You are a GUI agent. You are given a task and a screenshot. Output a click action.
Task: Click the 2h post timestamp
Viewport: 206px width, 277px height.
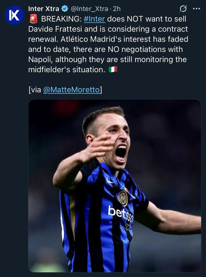[117, 9]
